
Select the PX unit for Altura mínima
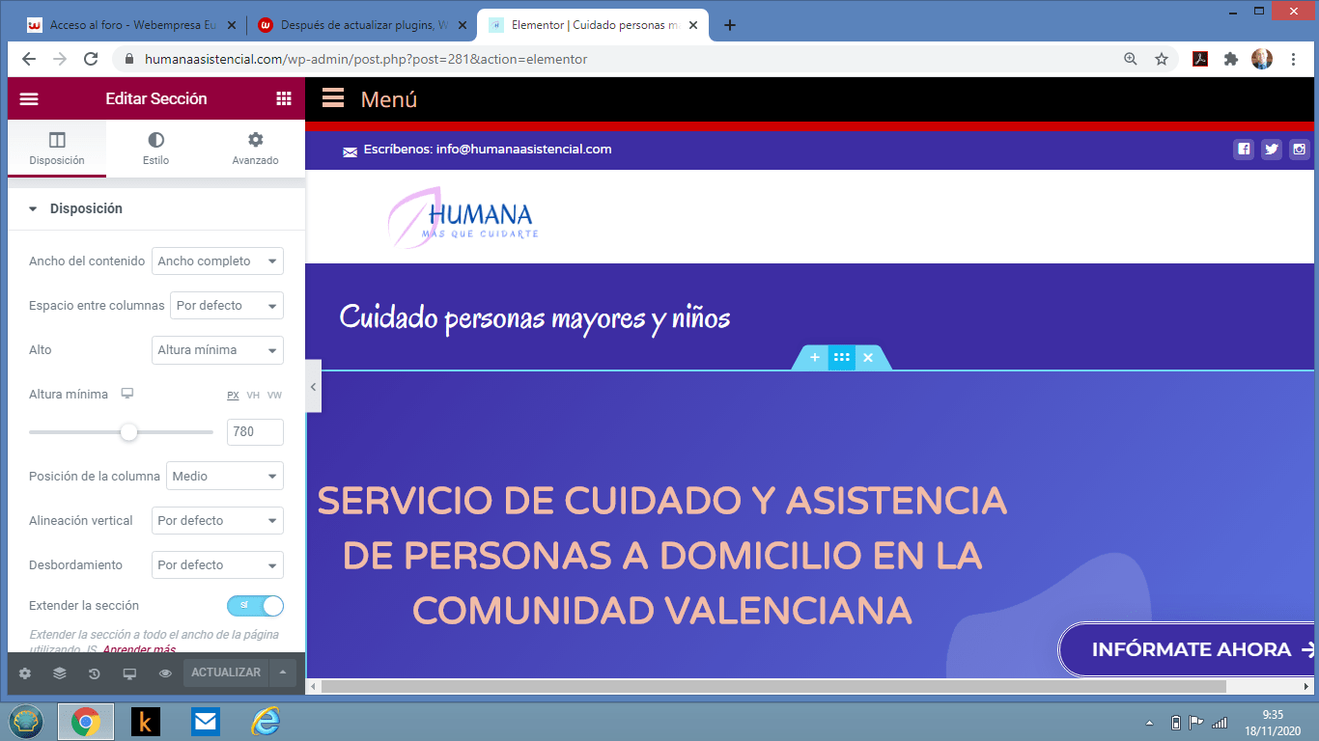coord(233,396)
